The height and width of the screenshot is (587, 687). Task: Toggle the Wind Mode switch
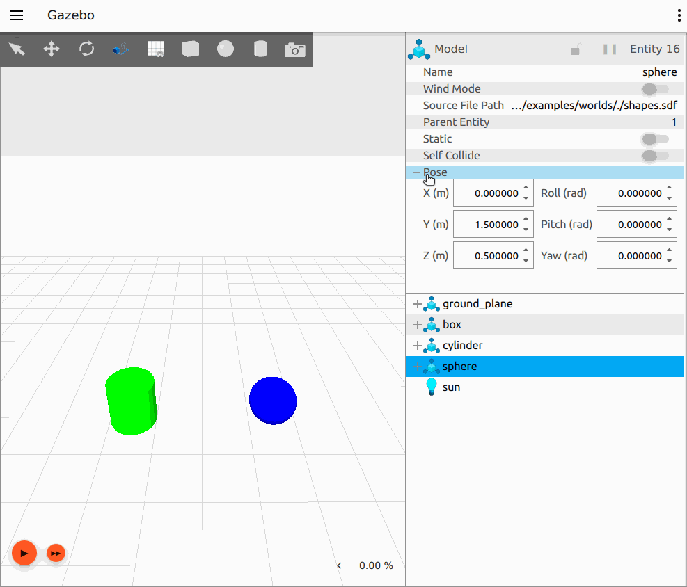[x=655, y=89]
